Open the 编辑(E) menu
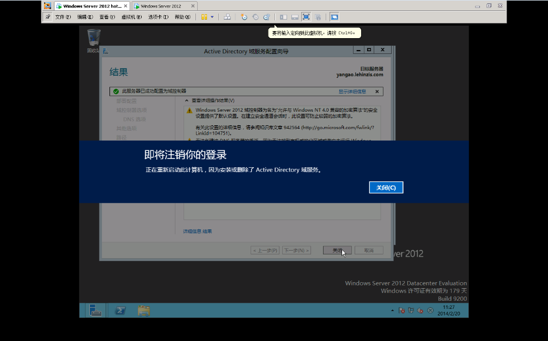Screen dimensions: 548x341 tap(85, 17)
